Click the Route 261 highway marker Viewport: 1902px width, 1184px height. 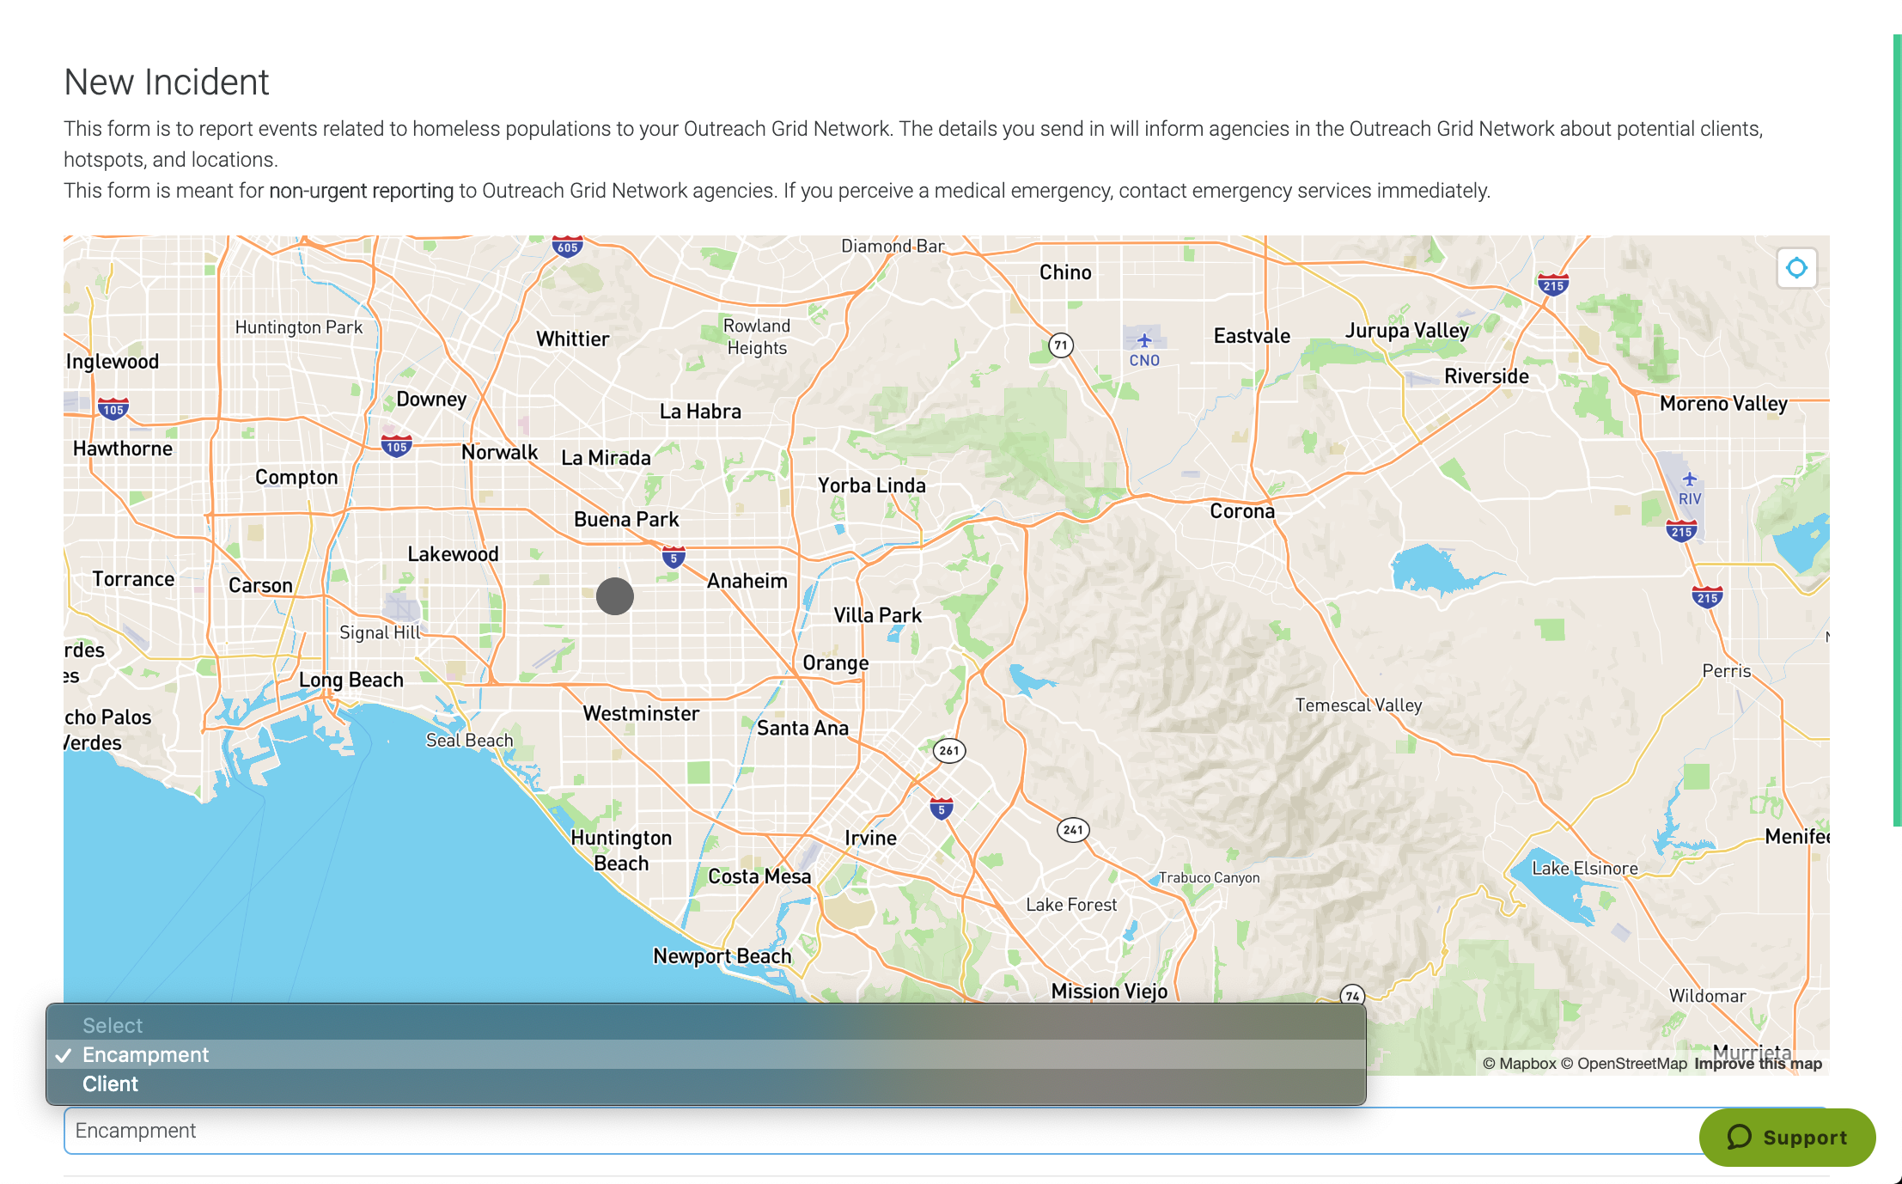click(x=949, y=750)
